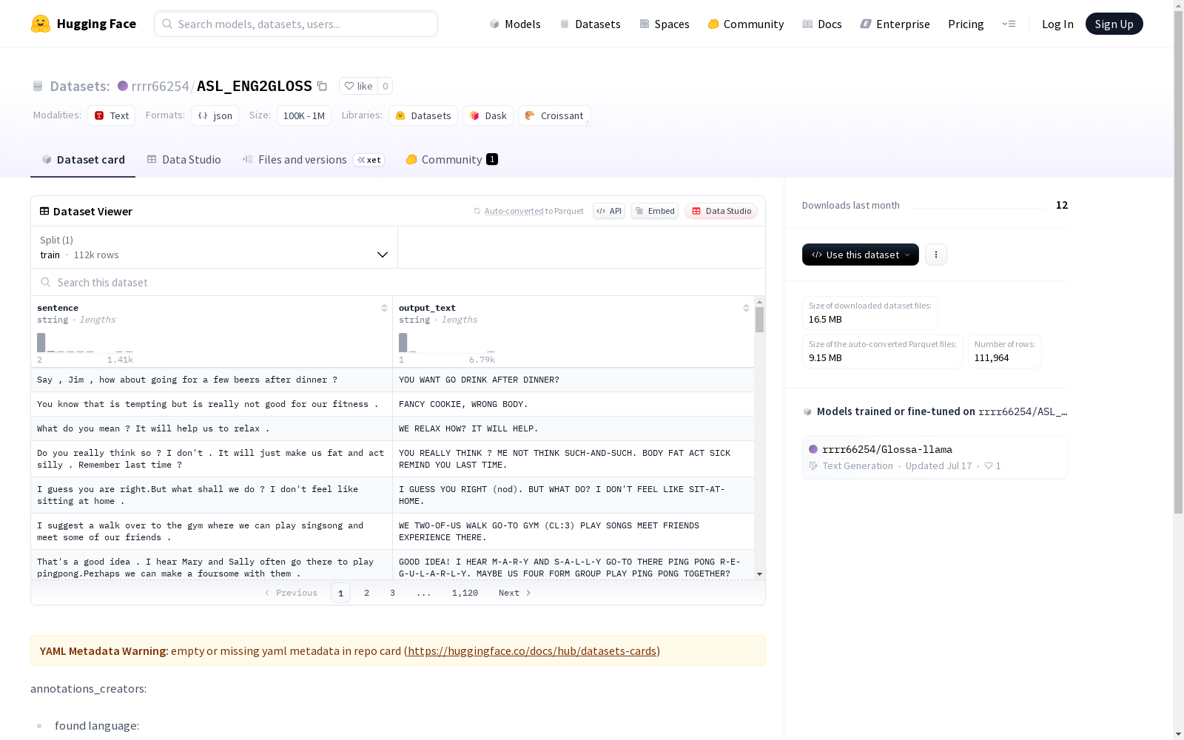Click the Datasets library tag
Screen dimensions: 1184x740
coord(423,115)
